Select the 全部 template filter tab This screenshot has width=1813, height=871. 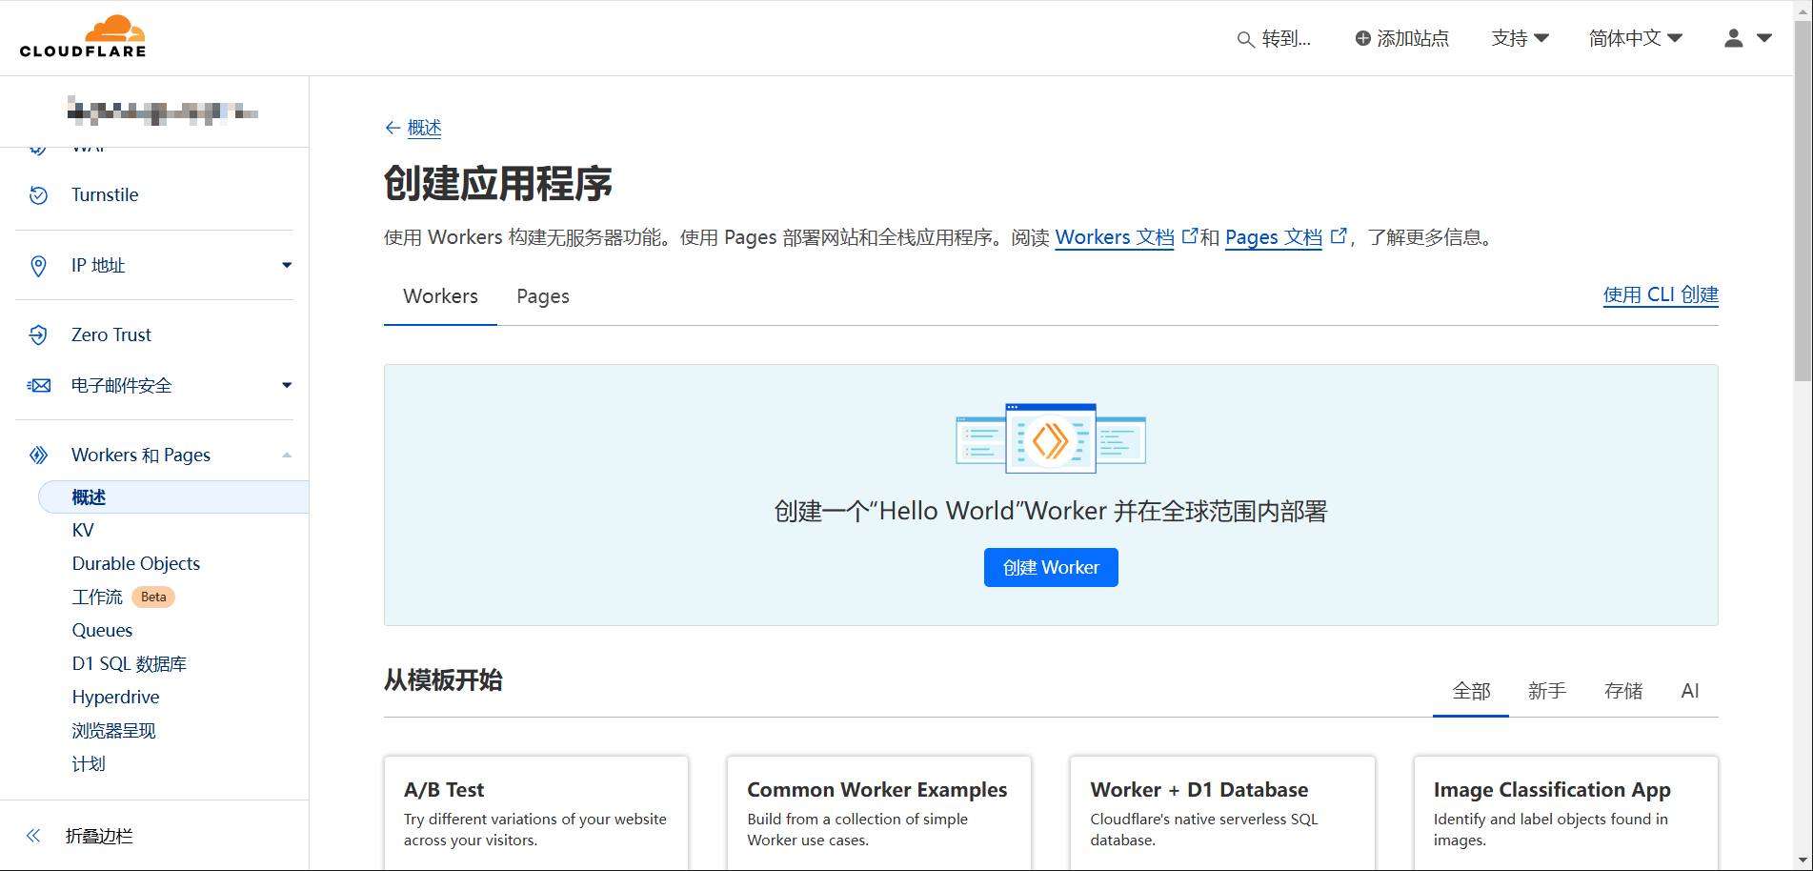[x=1471, y=691]
